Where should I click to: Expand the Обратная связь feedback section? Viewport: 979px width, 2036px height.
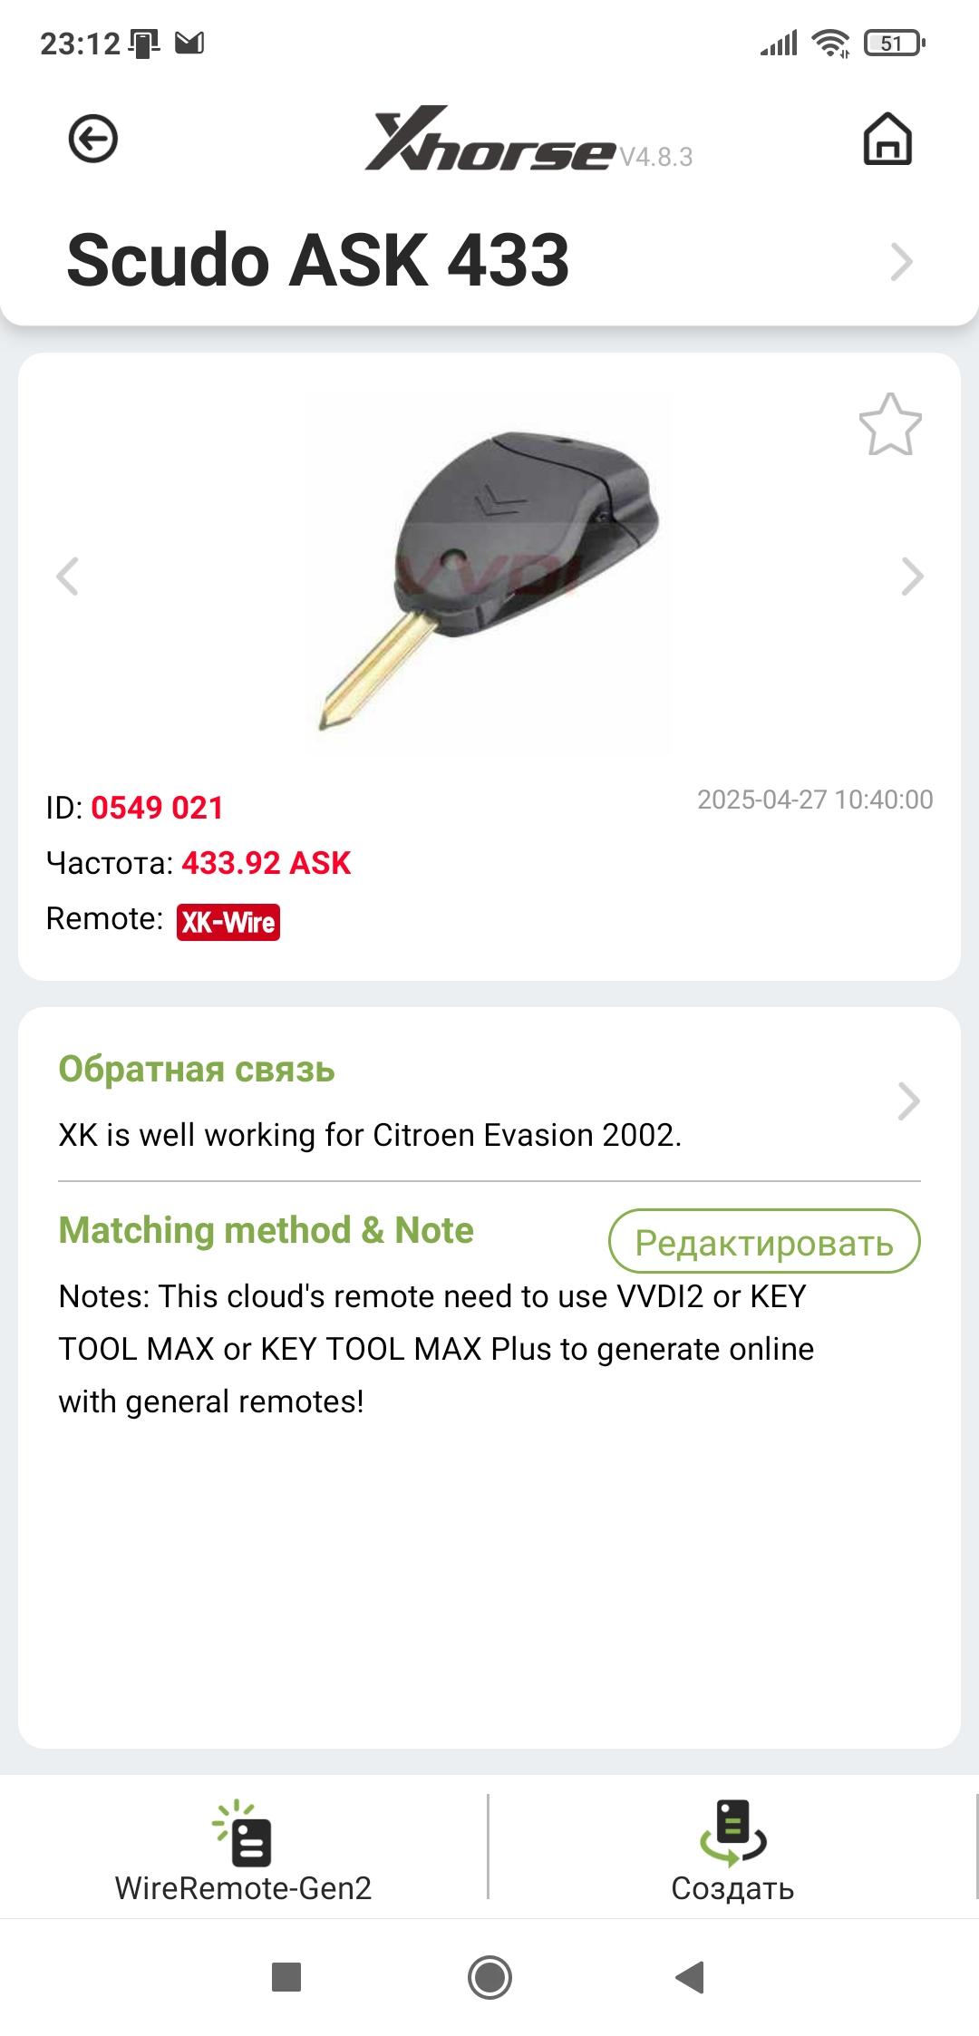907,1101
